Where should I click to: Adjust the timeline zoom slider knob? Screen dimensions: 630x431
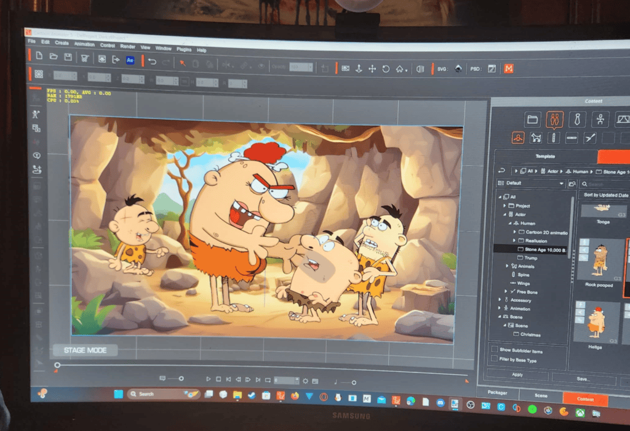click(181, 378)
